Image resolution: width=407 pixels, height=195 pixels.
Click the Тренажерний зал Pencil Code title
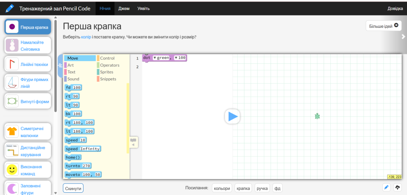(55, 9)
